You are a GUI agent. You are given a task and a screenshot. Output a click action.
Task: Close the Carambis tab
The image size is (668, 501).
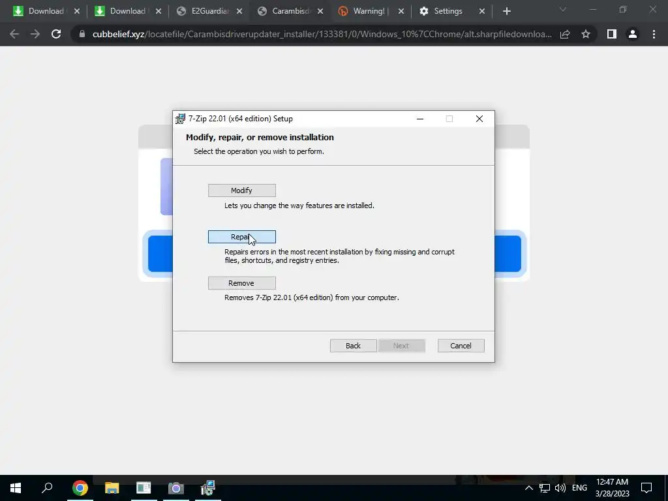click(x=320, y=12)
